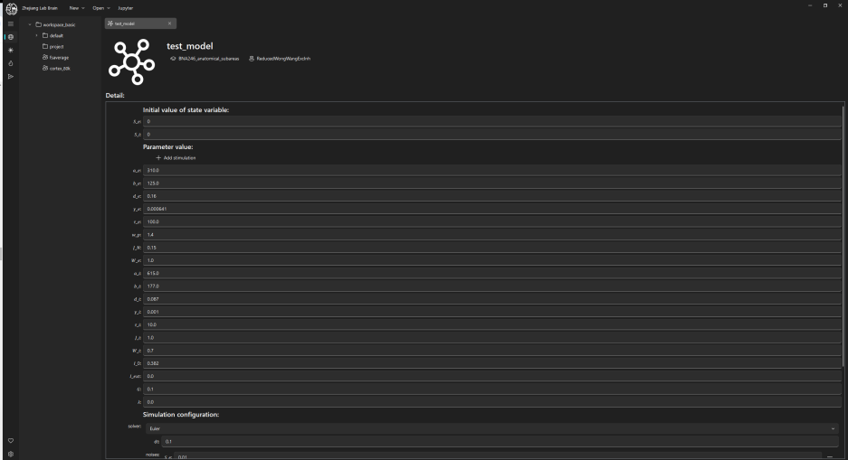848x460 pixels.
Task: Click the folder icon beside project
Action: [45, 46]
